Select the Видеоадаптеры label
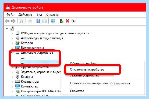The width and height of the screenshot is (149, 99). click(x=32, y=48)
